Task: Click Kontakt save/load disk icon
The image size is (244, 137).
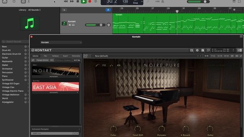Action: (x=192, y=50)
